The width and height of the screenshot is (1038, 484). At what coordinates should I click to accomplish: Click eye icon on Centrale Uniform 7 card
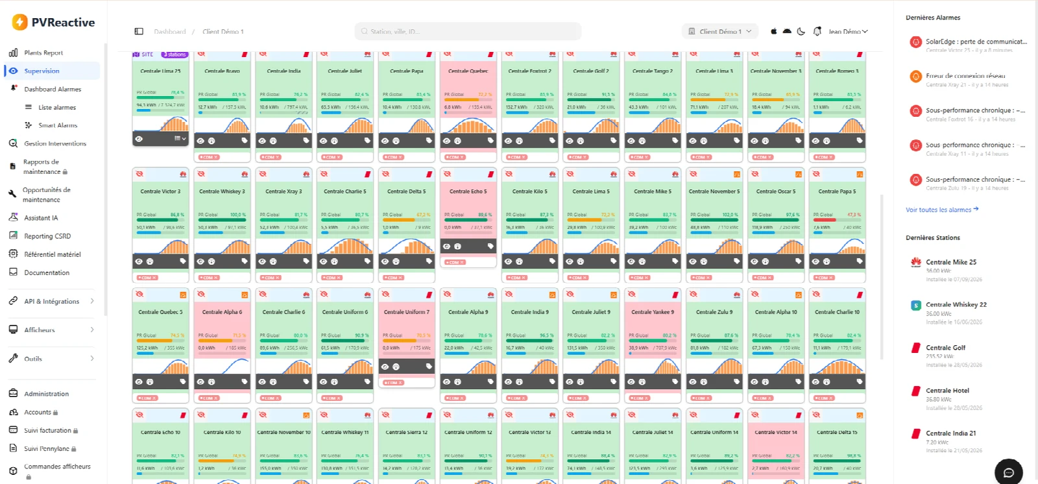point(385,367)
